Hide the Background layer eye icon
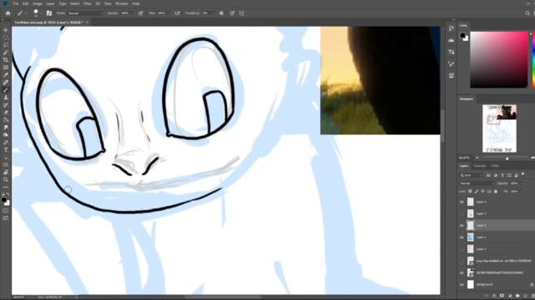Screen dimensions: 535x300 pyautogui.click(x=461, y=285)
